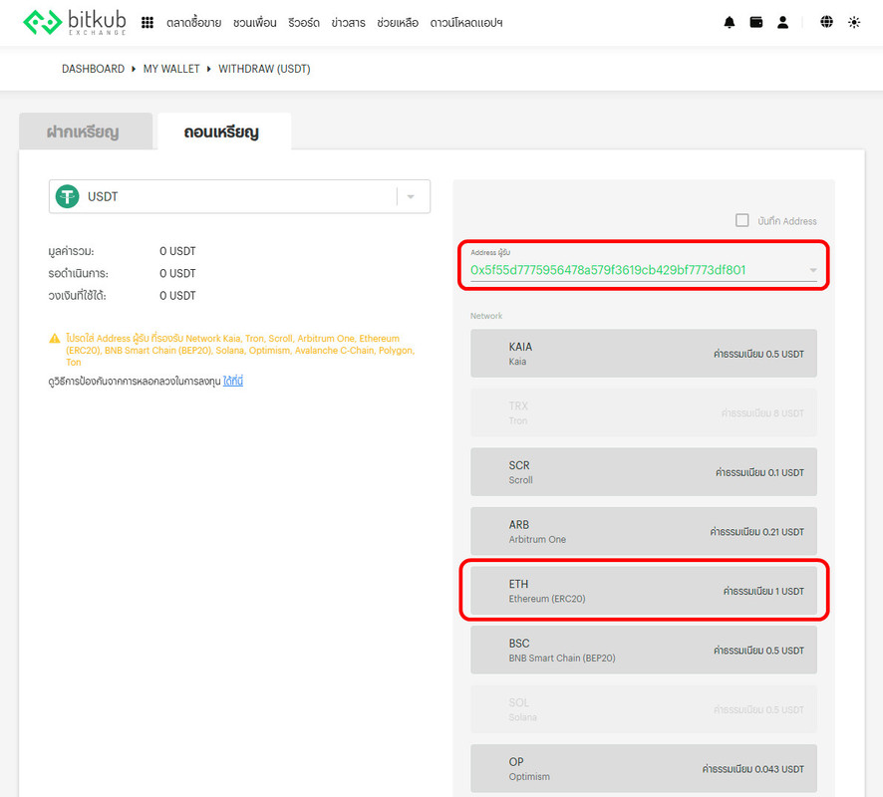Screen dimensions: 883x797
Task: Open the wallet icon in header
Action: 756,23
